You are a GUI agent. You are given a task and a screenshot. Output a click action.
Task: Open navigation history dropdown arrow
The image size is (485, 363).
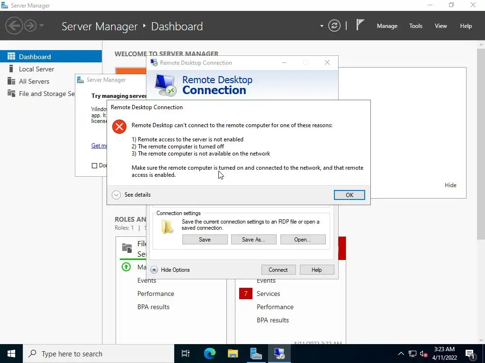tap(42, 26)
